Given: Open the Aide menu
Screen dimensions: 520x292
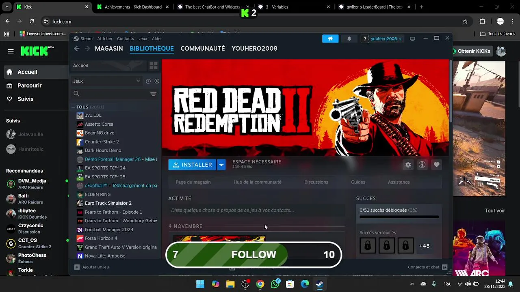Looking at the screenshot, I should 156,39.
